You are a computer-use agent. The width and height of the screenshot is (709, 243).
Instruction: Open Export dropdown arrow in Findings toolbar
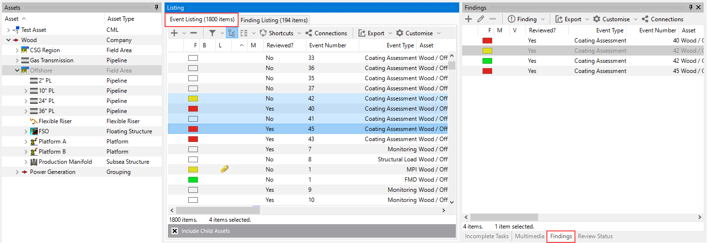[587, 19]
